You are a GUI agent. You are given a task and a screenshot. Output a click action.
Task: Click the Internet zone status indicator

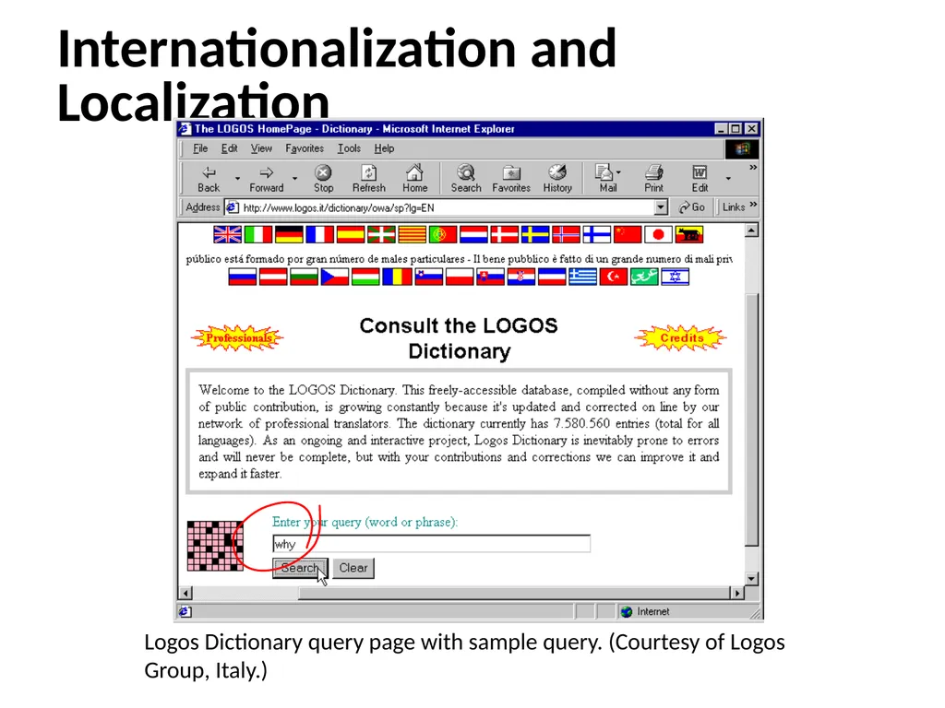(x=645, y=612)
